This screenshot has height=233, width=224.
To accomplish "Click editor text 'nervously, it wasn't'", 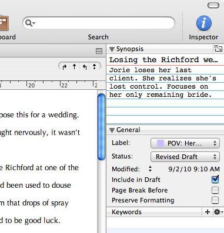I will point(47,133).
